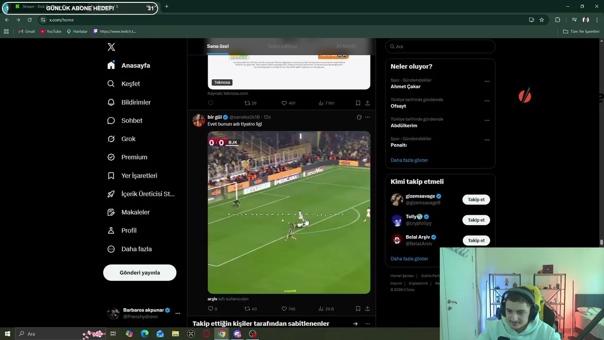This screenshot has width=604, height=340.
Task: Follow gizemsavage with Takip et
Action: pos(476,199)
